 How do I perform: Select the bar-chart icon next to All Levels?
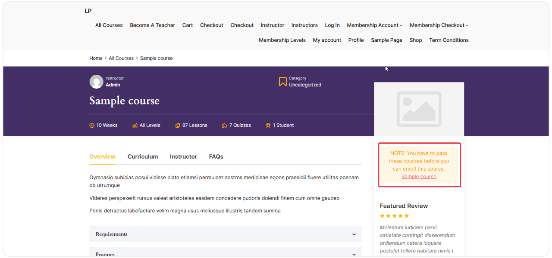[x=134, y=125]
